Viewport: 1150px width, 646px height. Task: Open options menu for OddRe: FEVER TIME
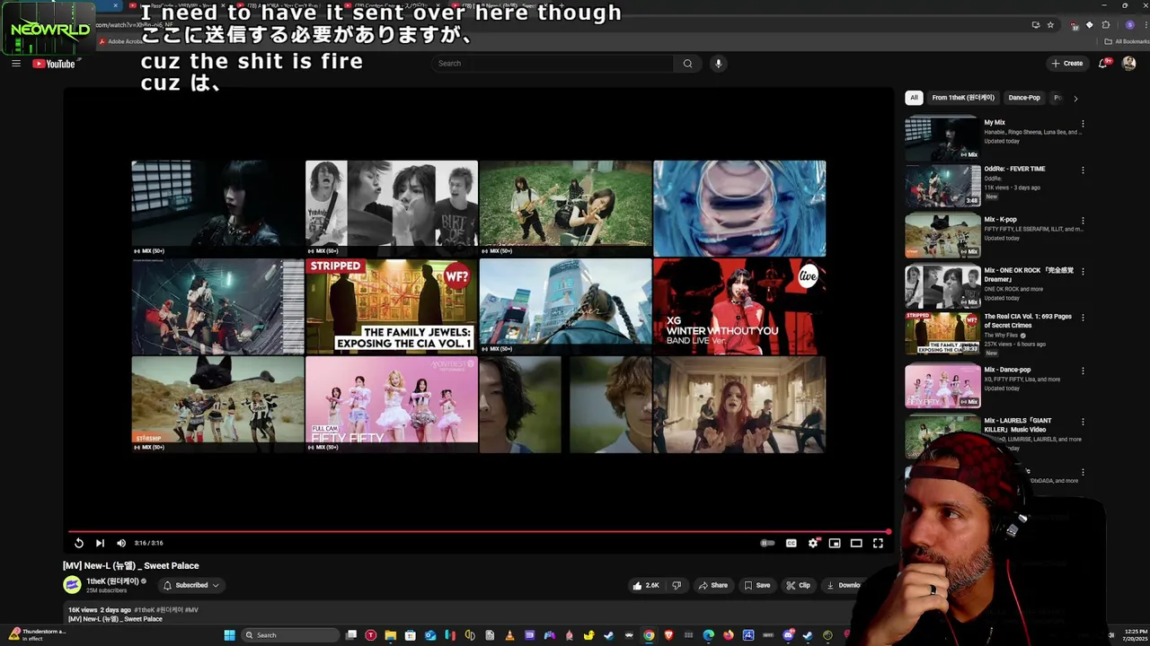pyautogui.click(x=1083, y=170)
